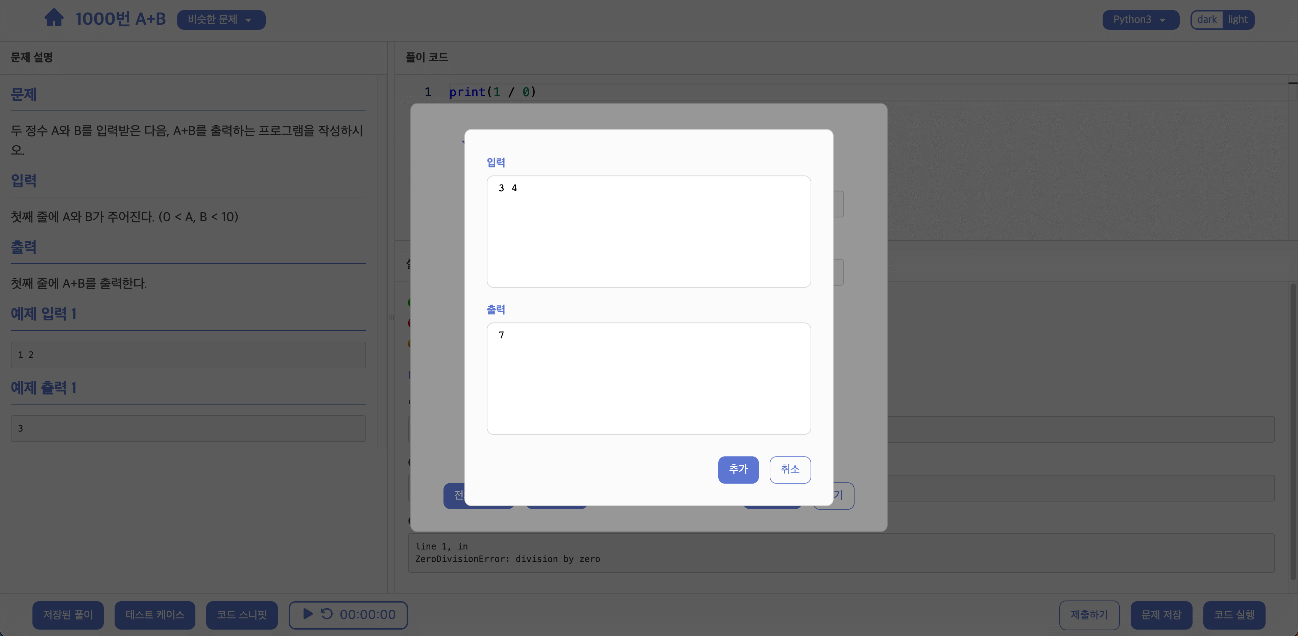
Task: Click inside the 출력 text area
Action: 649,379
